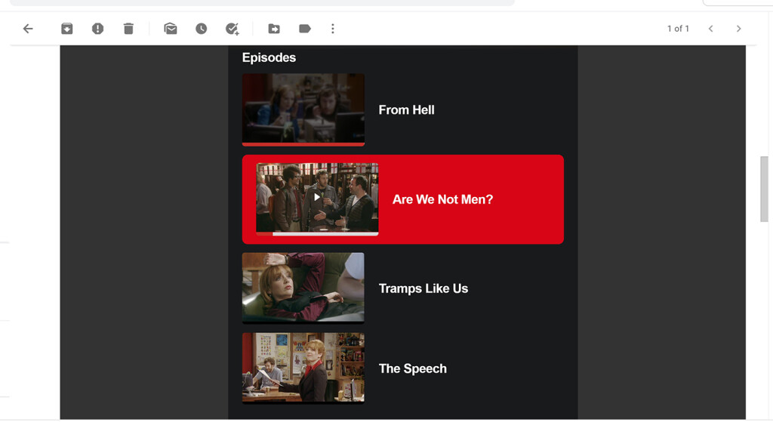Report email as spam
The width and height of the screenshot is (773, 422).
click(97, 29)
